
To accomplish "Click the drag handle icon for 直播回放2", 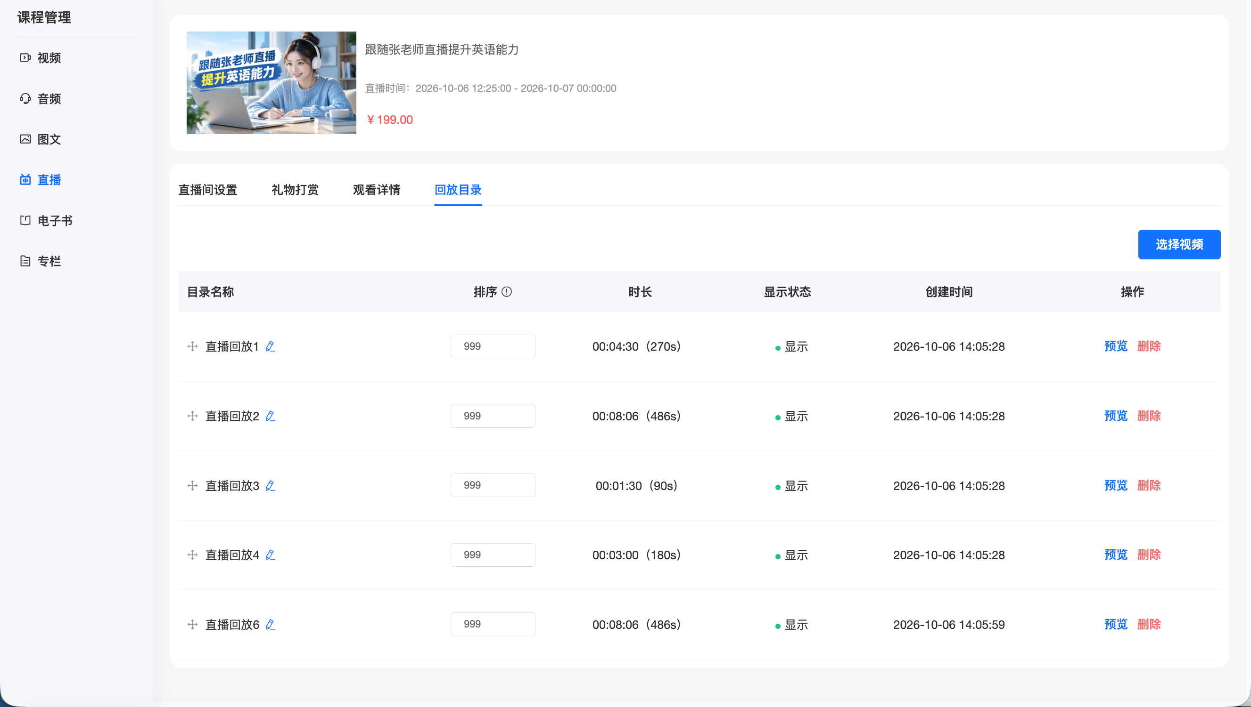I will 192,416.
